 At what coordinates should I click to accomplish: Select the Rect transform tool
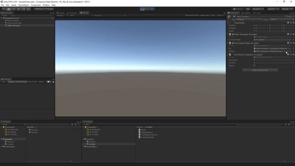click(24, 9)
